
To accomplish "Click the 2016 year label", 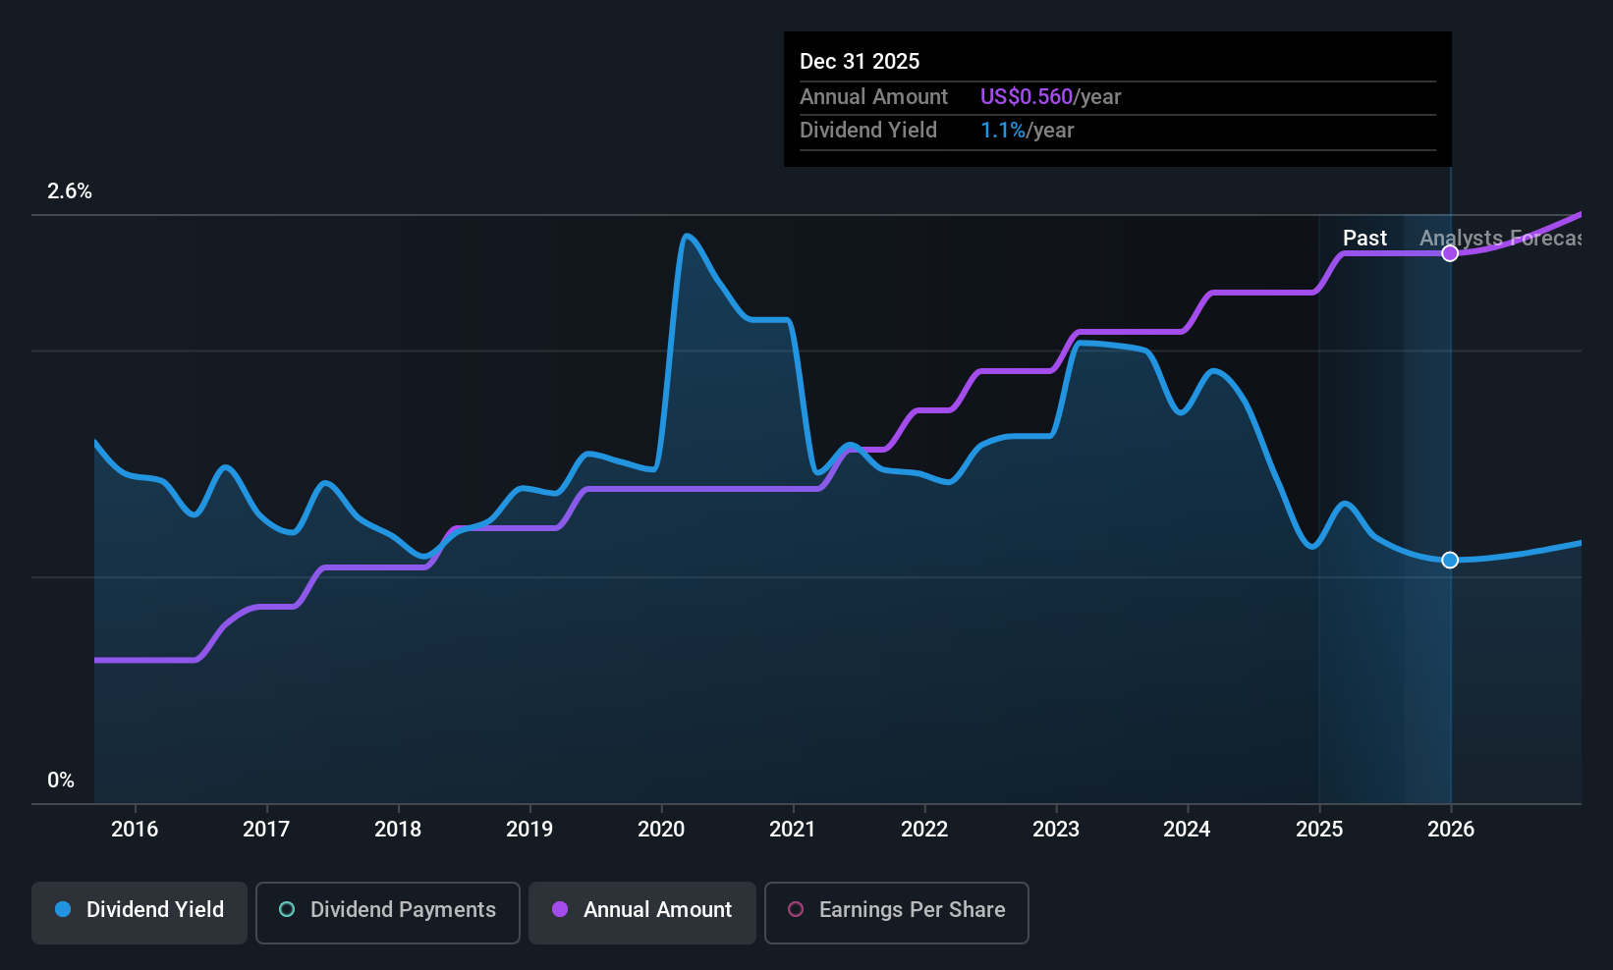I will (136, 829).
